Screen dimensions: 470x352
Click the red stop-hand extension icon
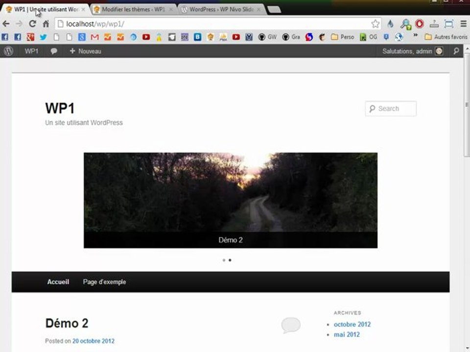(x=420, y=23)
